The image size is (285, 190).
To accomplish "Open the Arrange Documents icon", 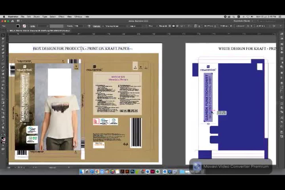I will pyautogui.click(x=19, y=21).
